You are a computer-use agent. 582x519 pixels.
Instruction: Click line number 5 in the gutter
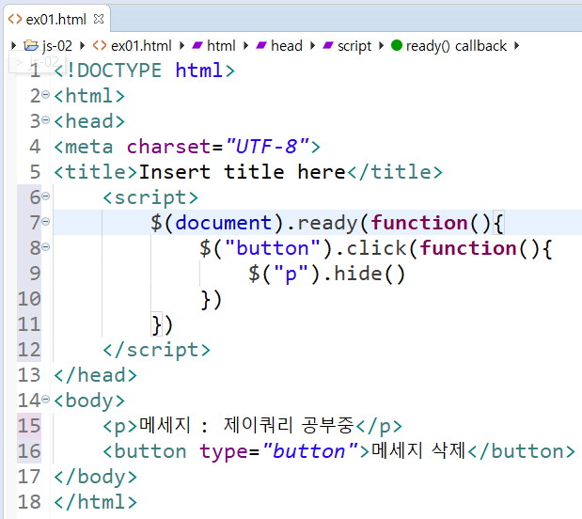click(x=36, y=172)
